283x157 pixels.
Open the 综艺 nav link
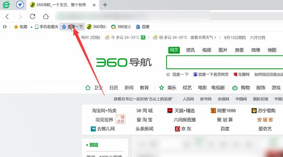[187, 88]
